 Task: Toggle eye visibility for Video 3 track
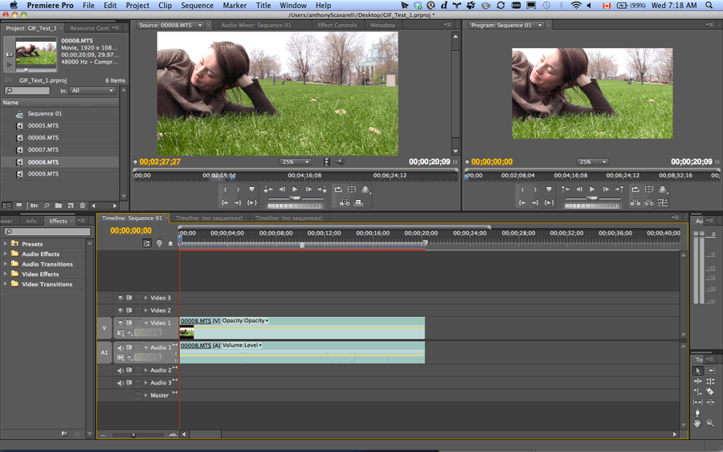point(120,298)
